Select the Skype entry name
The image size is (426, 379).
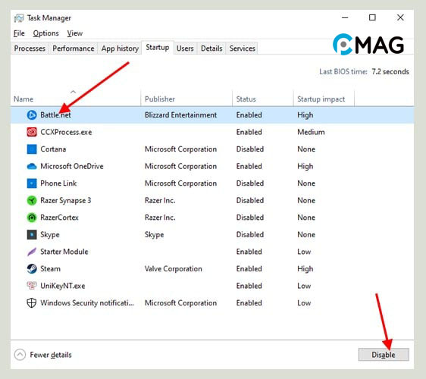coord(50,235)
